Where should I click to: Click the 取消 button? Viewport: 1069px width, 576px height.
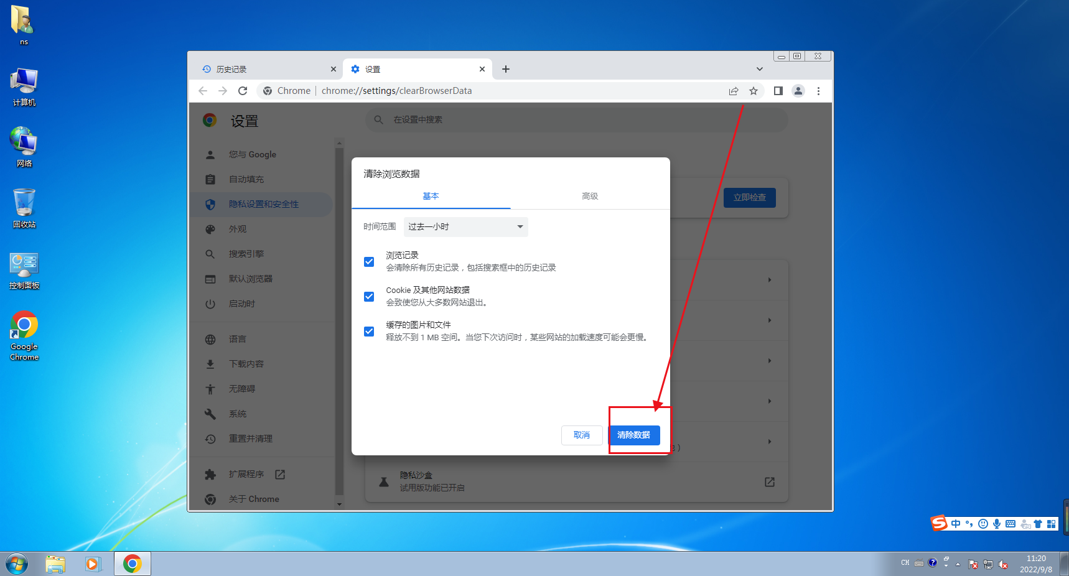pyautogui.click(x=581, y=435)
